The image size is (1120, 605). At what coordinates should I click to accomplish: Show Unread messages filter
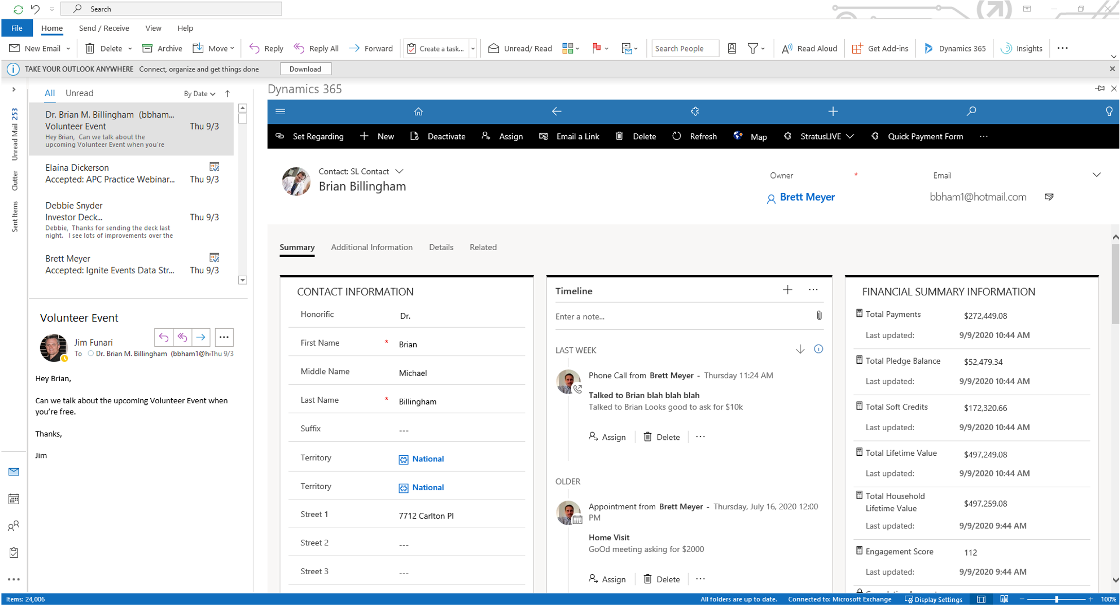[x=79, y=93]
